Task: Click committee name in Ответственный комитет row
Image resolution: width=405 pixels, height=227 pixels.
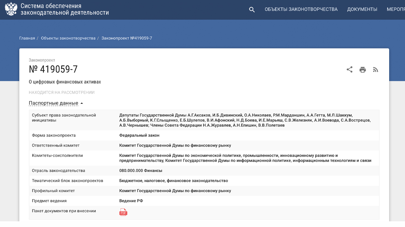Action: pos(175,145)
